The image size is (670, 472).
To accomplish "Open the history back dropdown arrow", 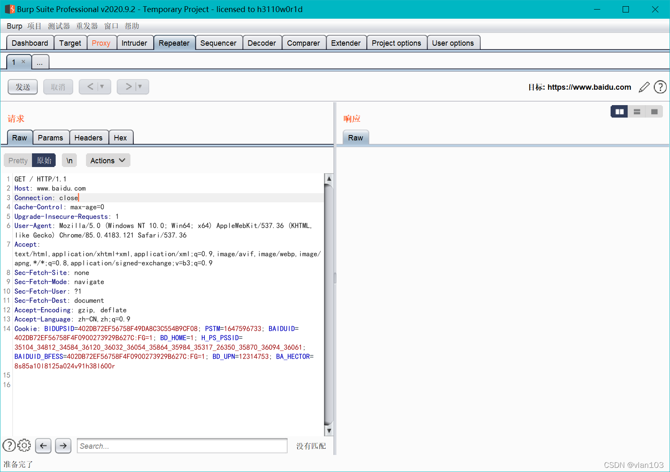I will pos(102,87).
